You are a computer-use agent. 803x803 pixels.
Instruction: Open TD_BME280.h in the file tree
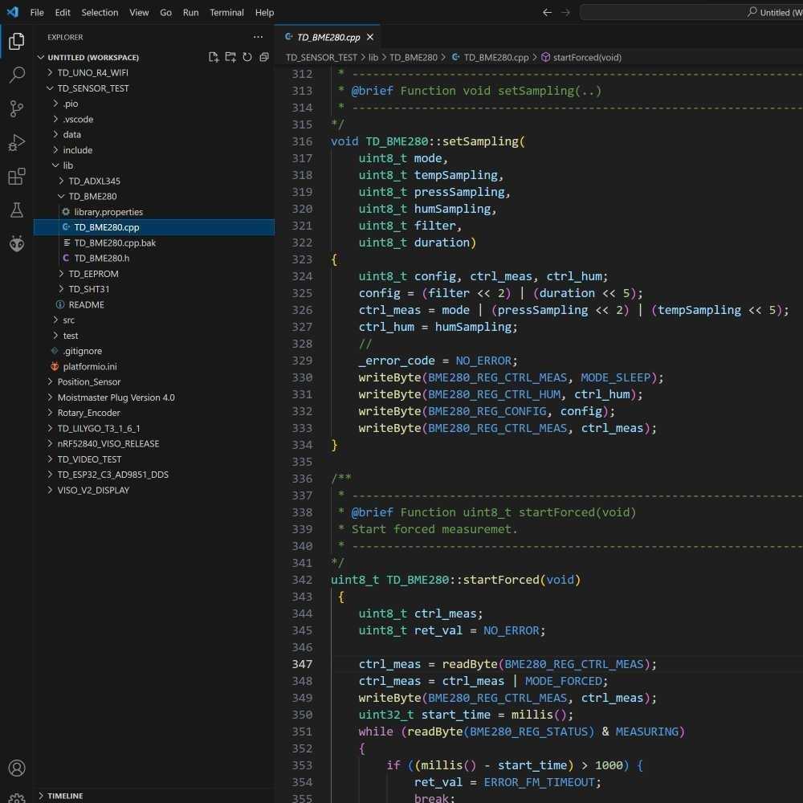101,259
